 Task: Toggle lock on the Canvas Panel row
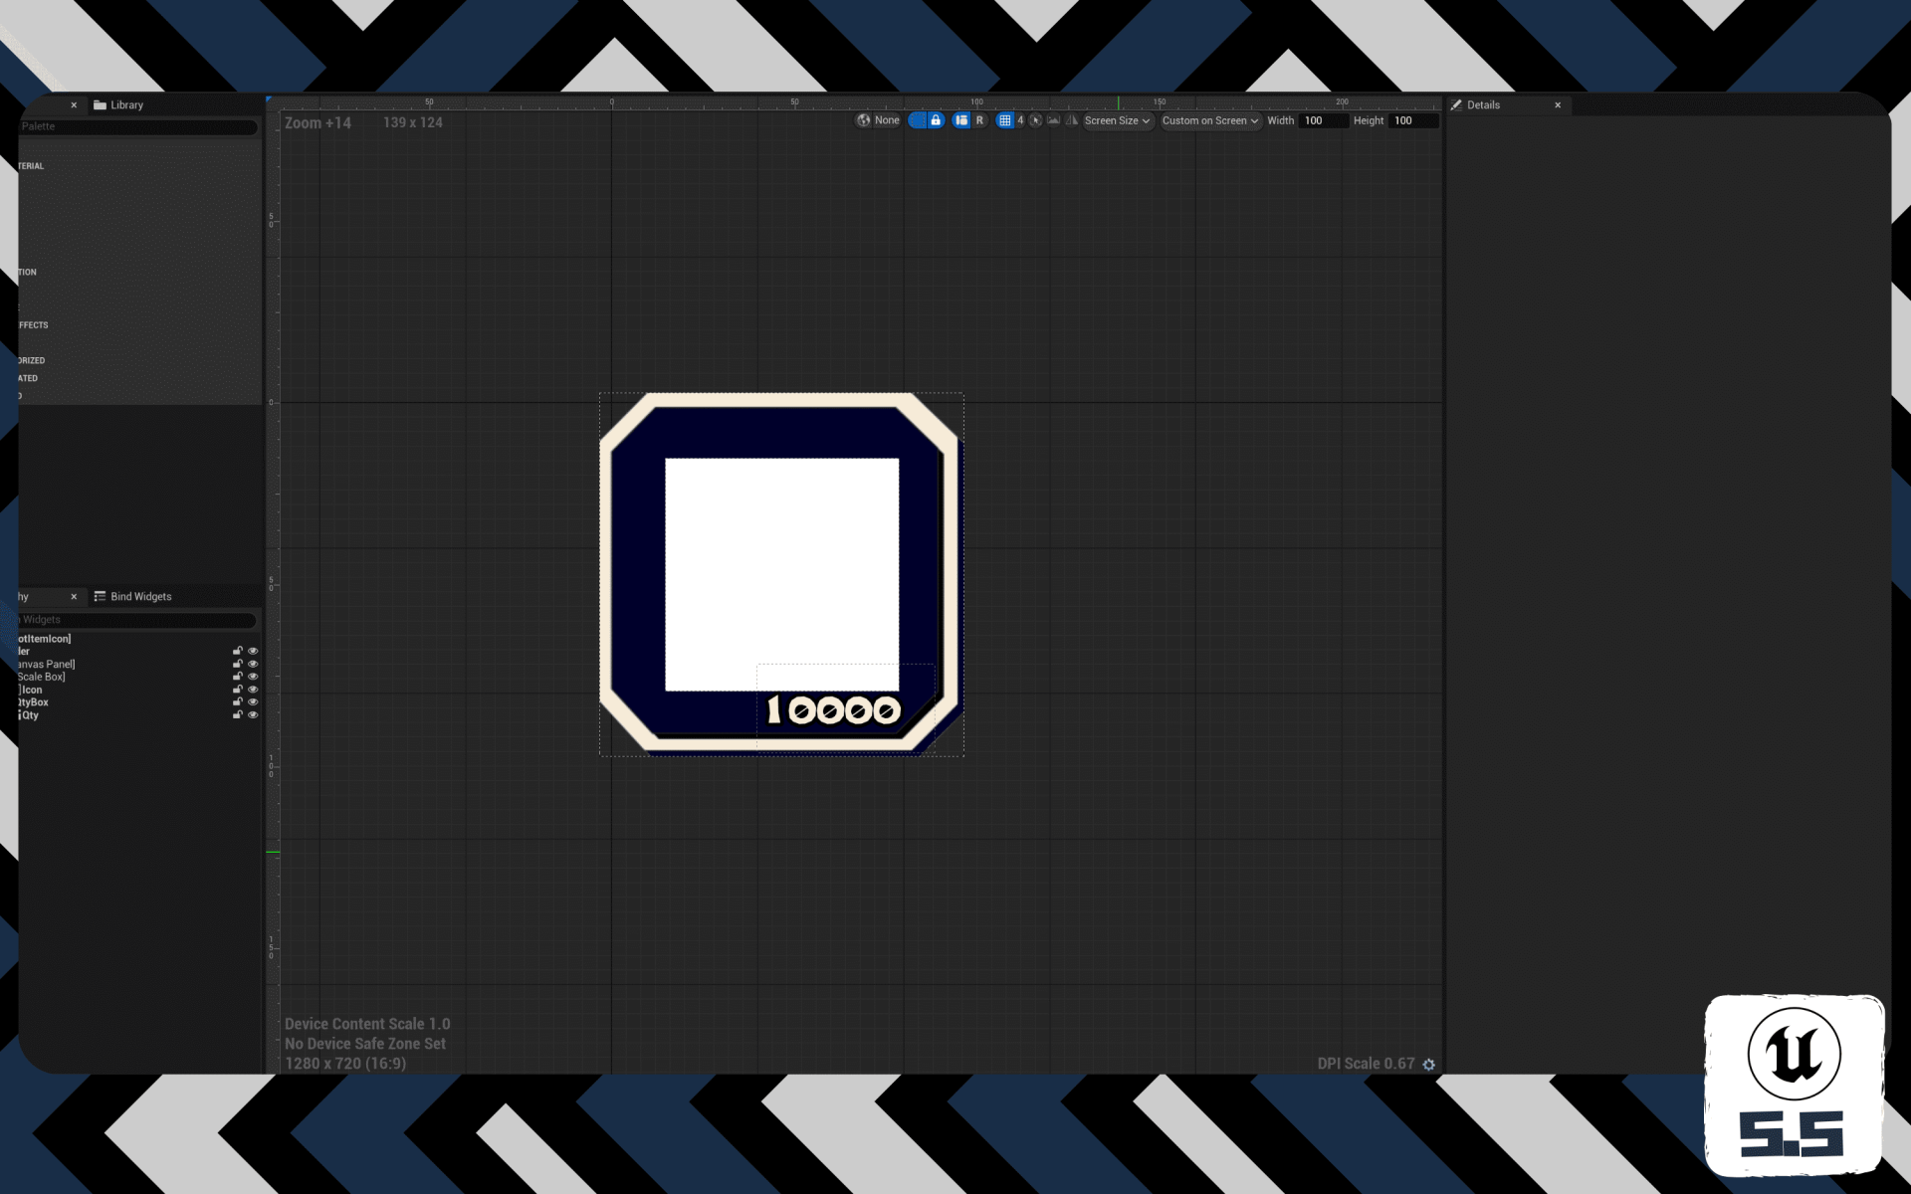click(x=238, y=664)
